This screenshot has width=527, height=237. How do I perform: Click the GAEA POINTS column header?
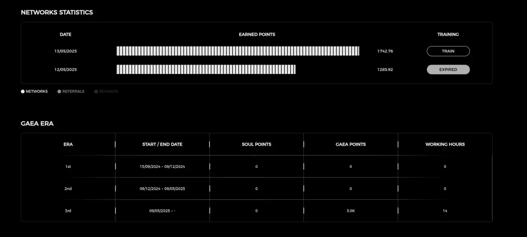click(351, 144)
